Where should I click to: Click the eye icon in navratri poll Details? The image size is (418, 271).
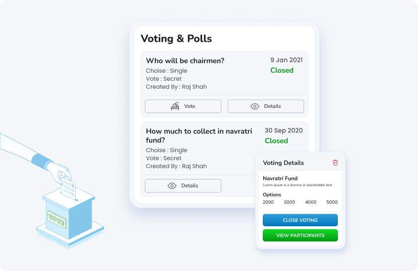point(172,186)
